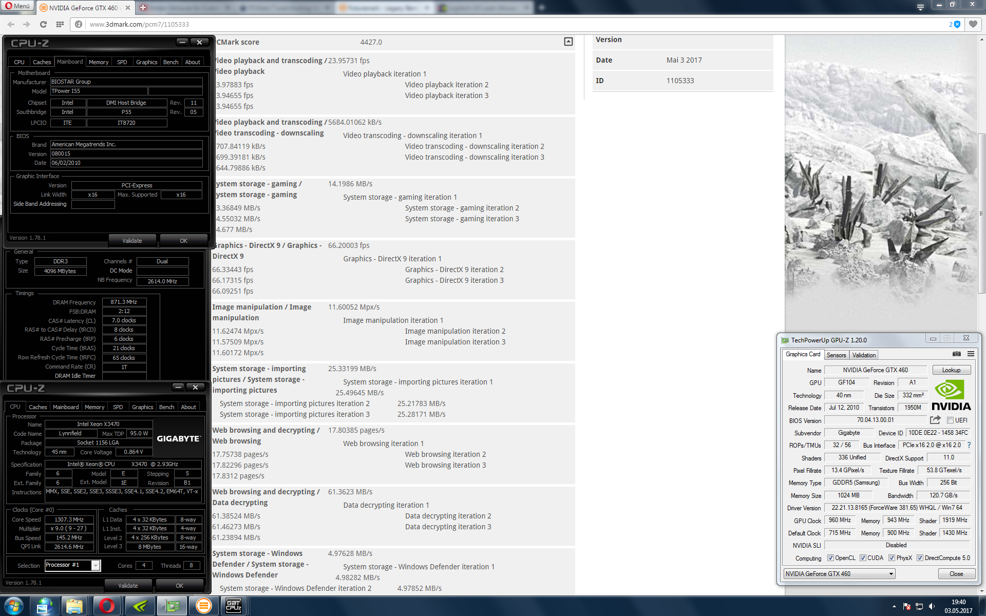
Task: Reload the 3dmark page
Action: tap(43, 24)
